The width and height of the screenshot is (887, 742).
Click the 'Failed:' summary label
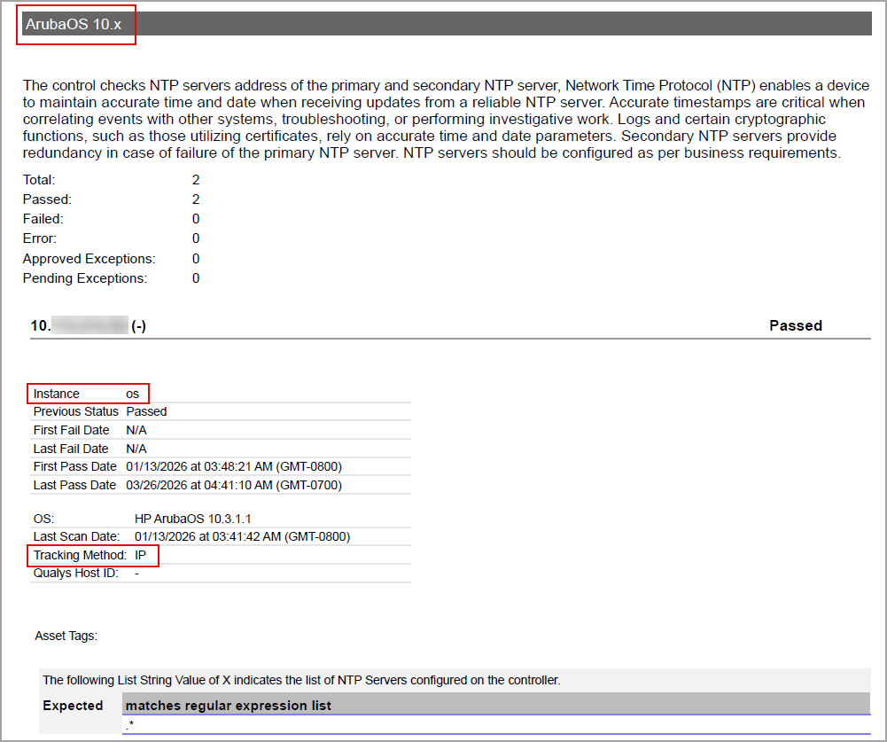click(x=43, y=219)
